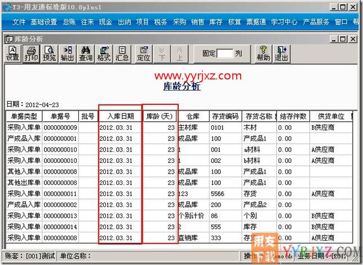Click the 下 next-page arrow icon

click(162, 54)
